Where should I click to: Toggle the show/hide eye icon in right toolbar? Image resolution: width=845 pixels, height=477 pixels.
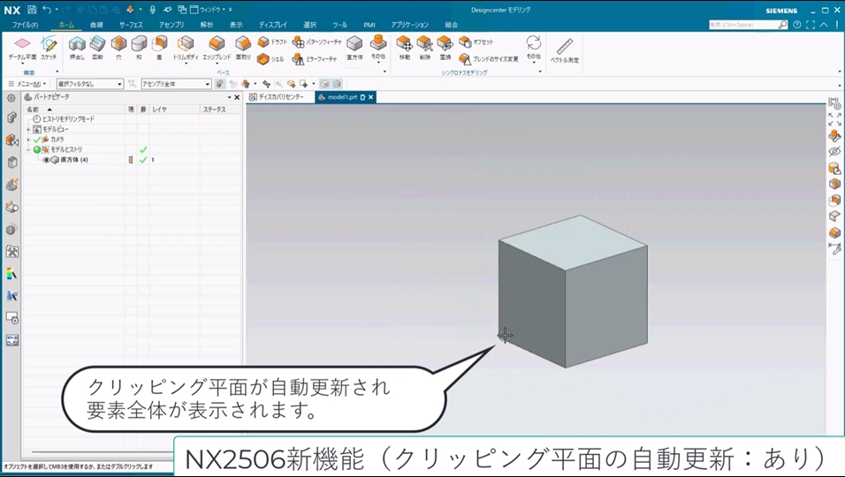[834, 152]
